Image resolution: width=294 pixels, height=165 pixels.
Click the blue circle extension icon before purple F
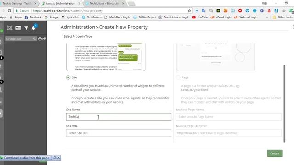(x=254, y=11)
